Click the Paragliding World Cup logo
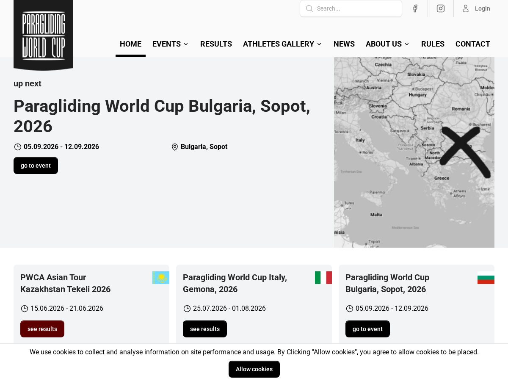508x381 pixels. 43,35
